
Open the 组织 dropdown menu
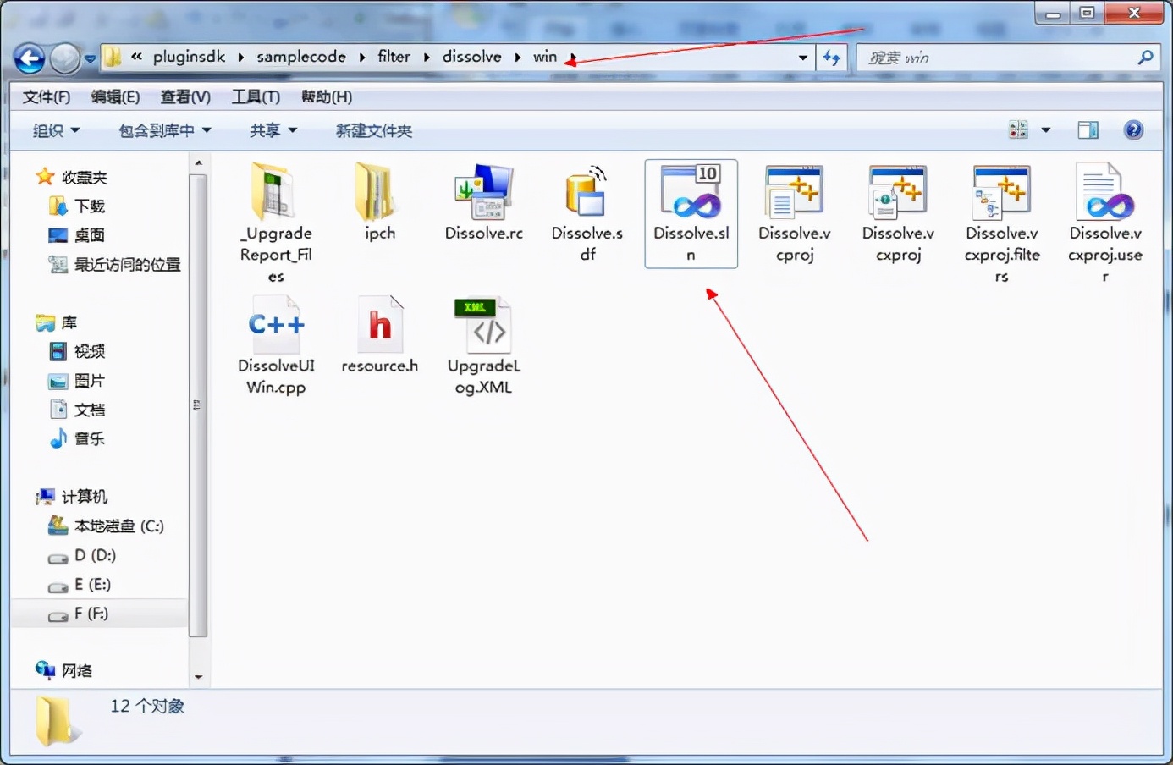point(56,130)
